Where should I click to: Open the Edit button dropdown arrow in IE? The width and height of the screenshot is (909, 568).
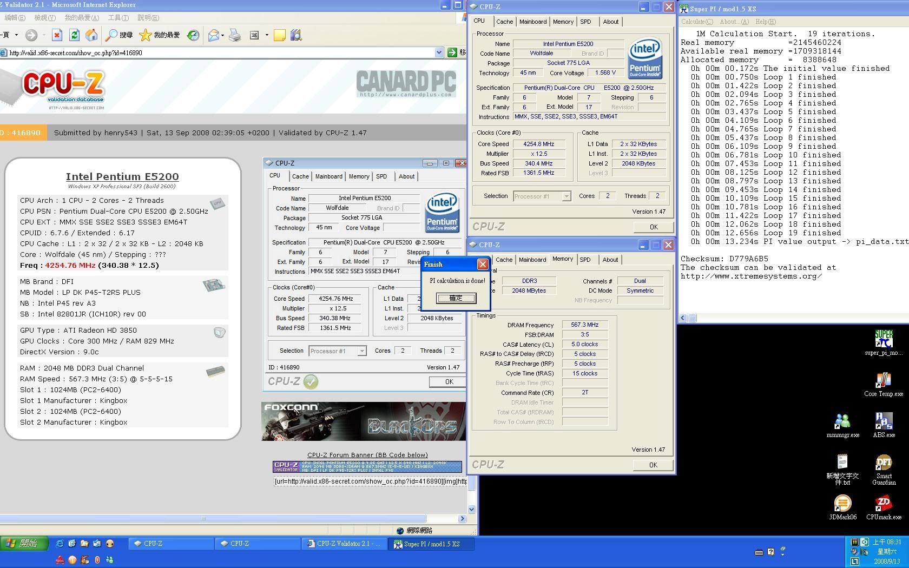[267, 35]
